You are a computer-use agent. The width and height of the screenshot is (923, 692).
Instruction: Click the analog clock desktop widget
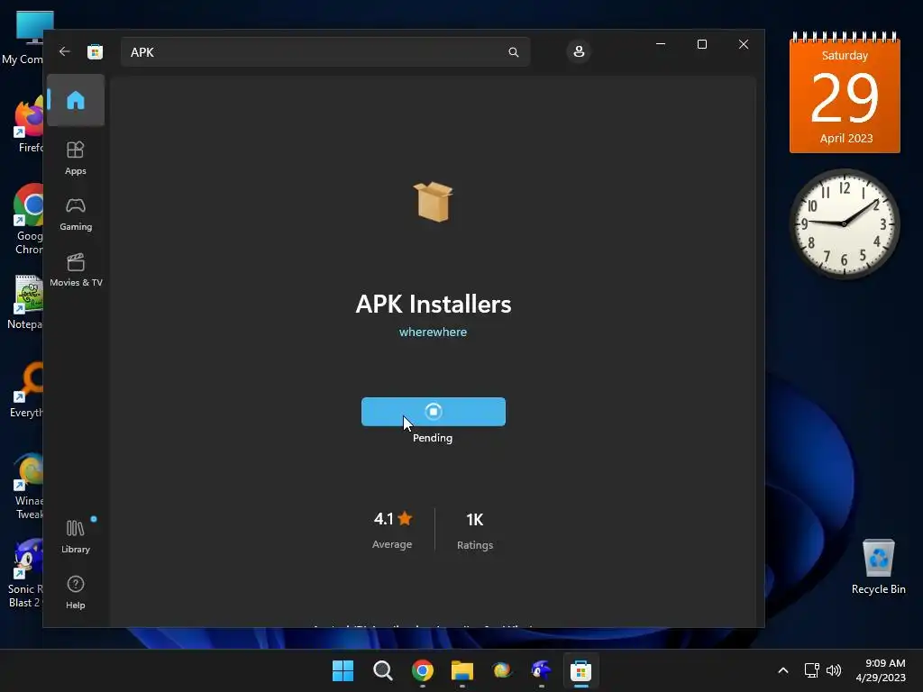pyautogui.click(x=844, y=224)
